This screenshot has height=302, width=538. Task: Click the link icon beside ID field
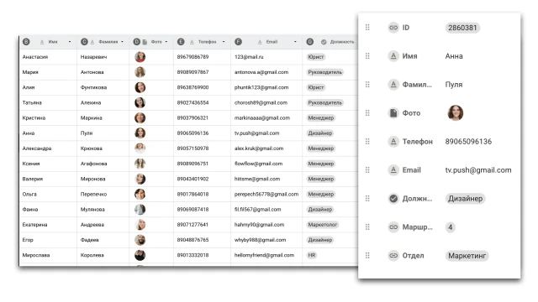(393, 28)
